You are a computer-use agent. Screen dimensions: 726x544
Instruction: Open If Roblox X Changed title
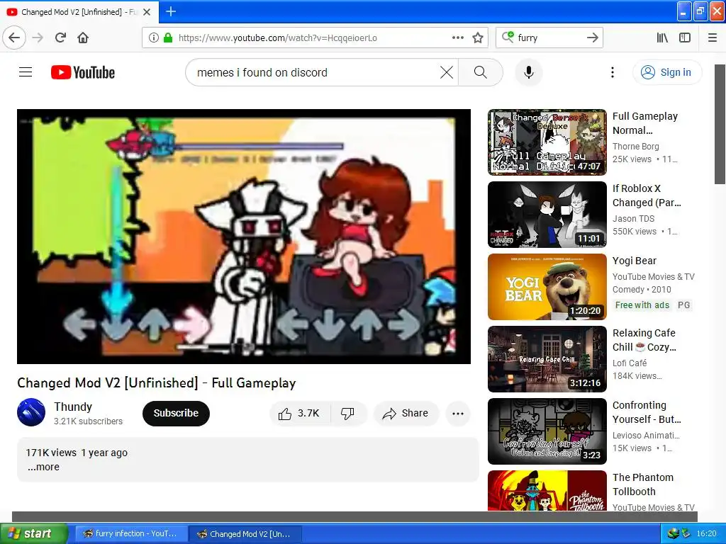tap(647, 195)
